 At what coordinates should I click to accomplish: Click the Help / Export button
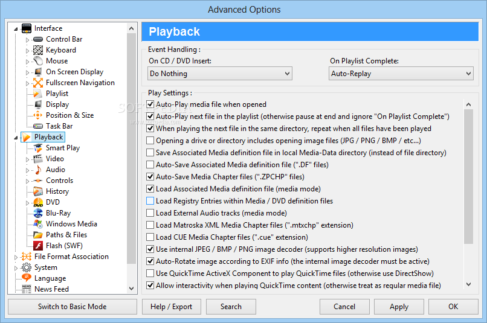[x=172, y=307]
